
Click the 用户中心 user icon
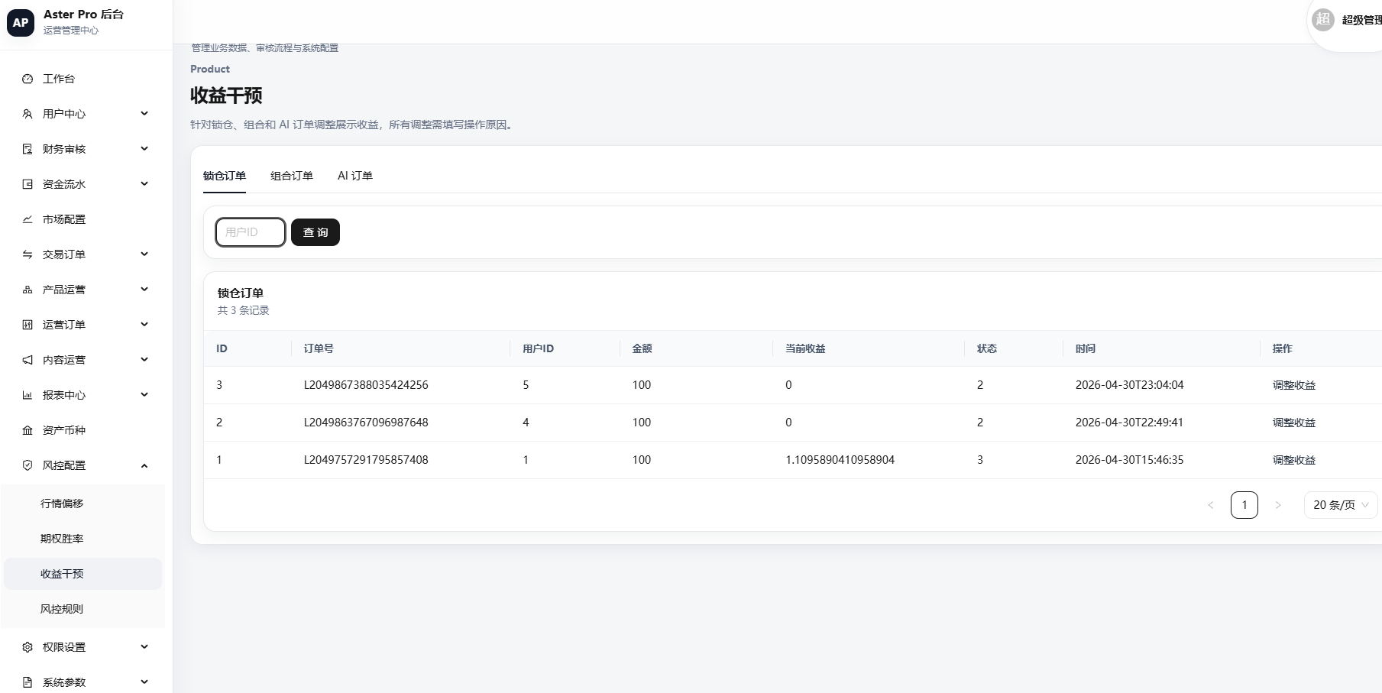(x=28, y=114)
